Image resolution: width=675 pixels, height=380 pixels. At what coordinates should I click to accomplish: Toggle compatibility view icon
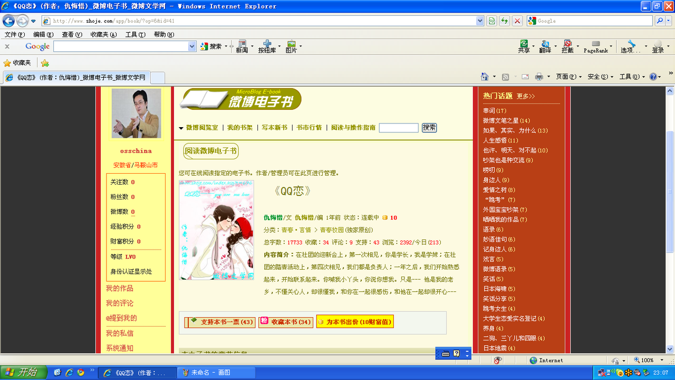click(x=491, y=21)
